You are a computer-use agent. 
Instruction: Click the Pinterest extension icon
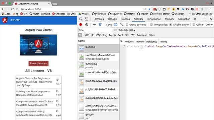(197, 9)
